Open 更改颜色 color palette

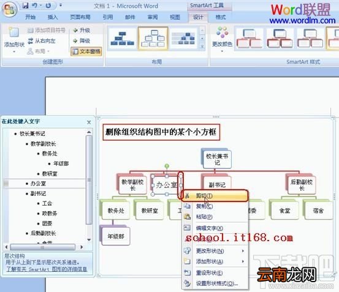click(x=222, y=39)
